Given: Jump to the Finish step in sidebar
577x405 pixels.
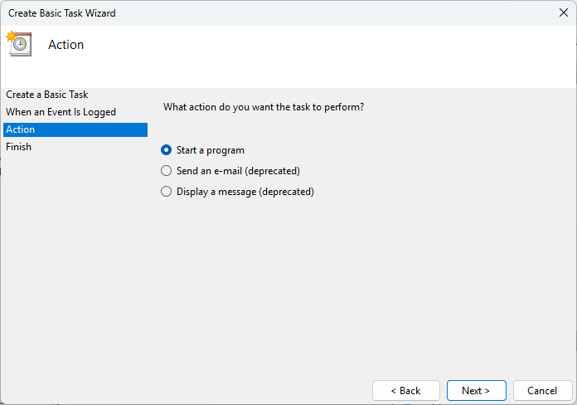Looking at the screenshot, I should [x=18, y=147].
